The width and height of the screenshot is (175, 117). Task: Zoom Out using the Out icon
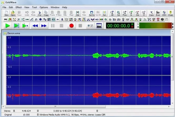tap(137, 13)
